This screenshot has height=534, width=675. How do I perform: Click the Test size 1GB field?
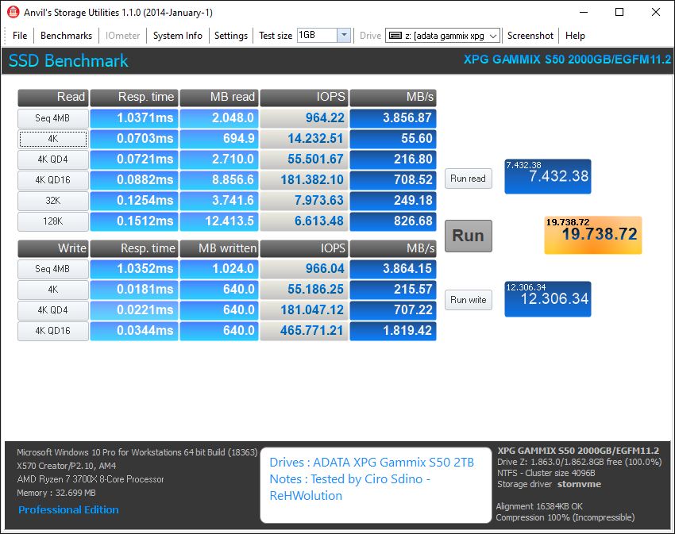317,35
